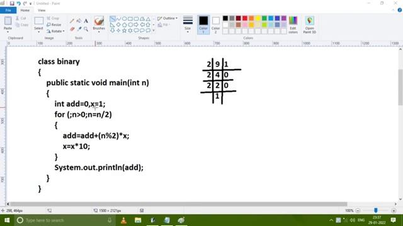Zoom in with the plus button
Image resolution: width=403 pixels, height=226 pixels.
click(394, 211)
